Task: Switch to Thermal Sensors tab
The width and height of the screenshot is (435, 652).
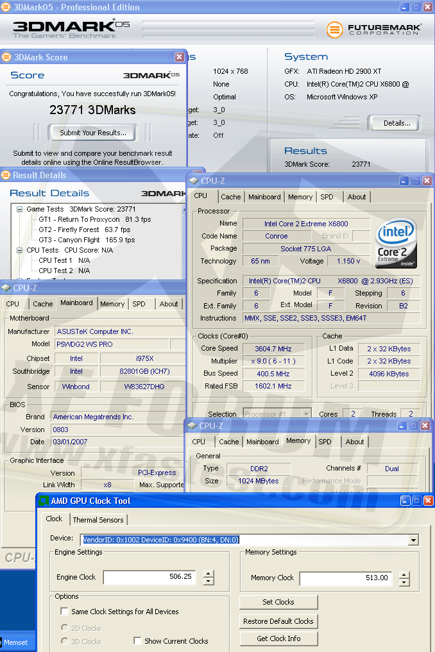Action: 98,520
